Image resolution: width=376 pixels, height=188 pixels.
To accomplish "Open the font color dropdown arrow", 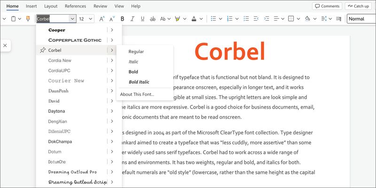I will click(201, 19).
